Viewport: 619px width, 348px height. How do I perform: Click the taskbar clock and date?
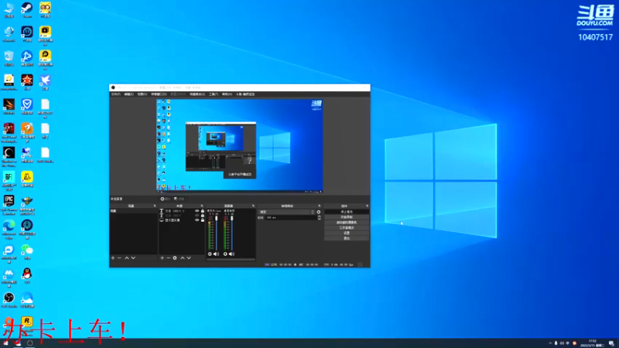click(x=593, y=343)
